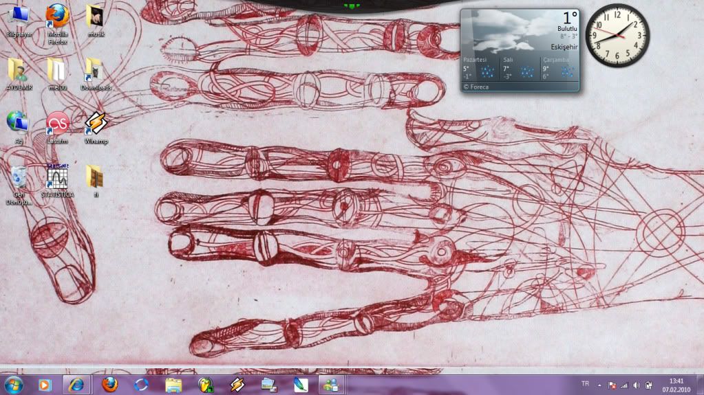Image resolution: width=704 pixels, height=395 pixels.
Task: Open the taskbar clock showing 13:41
Action: pos(676,385)
